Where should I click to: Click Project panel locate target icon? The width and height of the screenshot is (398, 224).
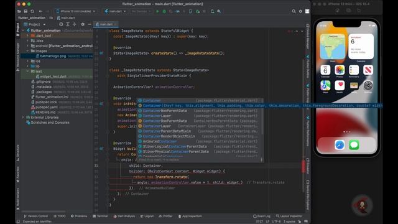tap(61, 24)
